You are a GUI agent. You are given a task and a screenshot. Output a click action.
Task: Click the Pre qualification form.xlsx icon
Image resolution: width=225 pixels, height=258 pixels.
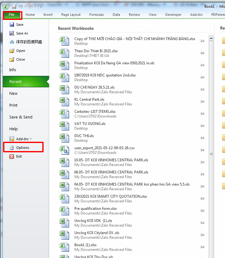pyautogui.click(x=64, y=211)
